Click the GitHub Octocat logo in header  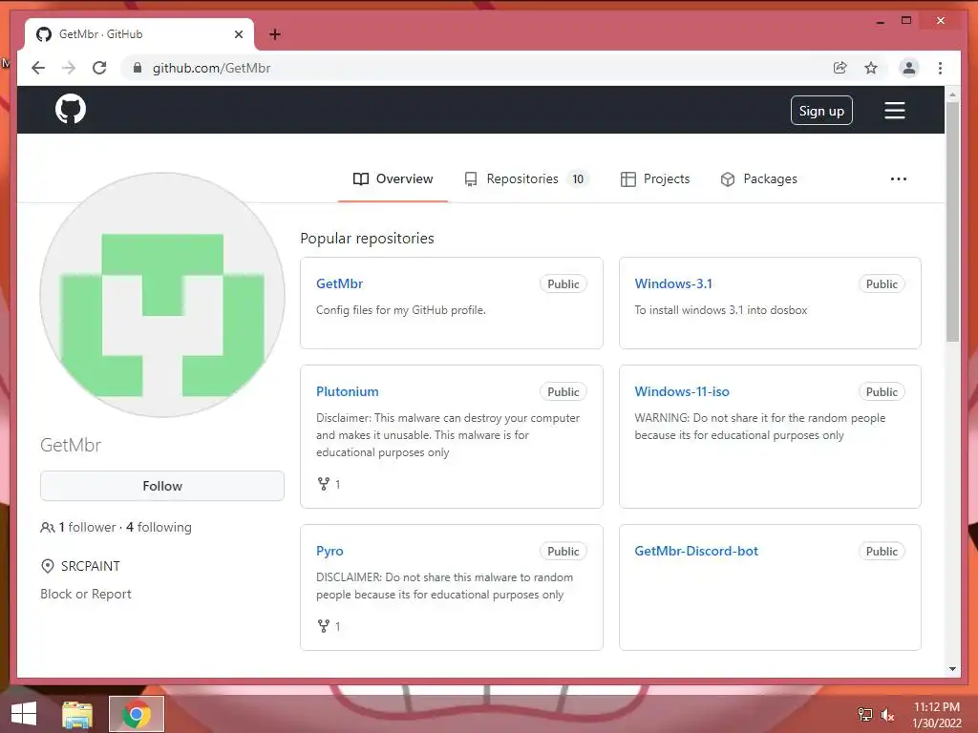(71, 110)
